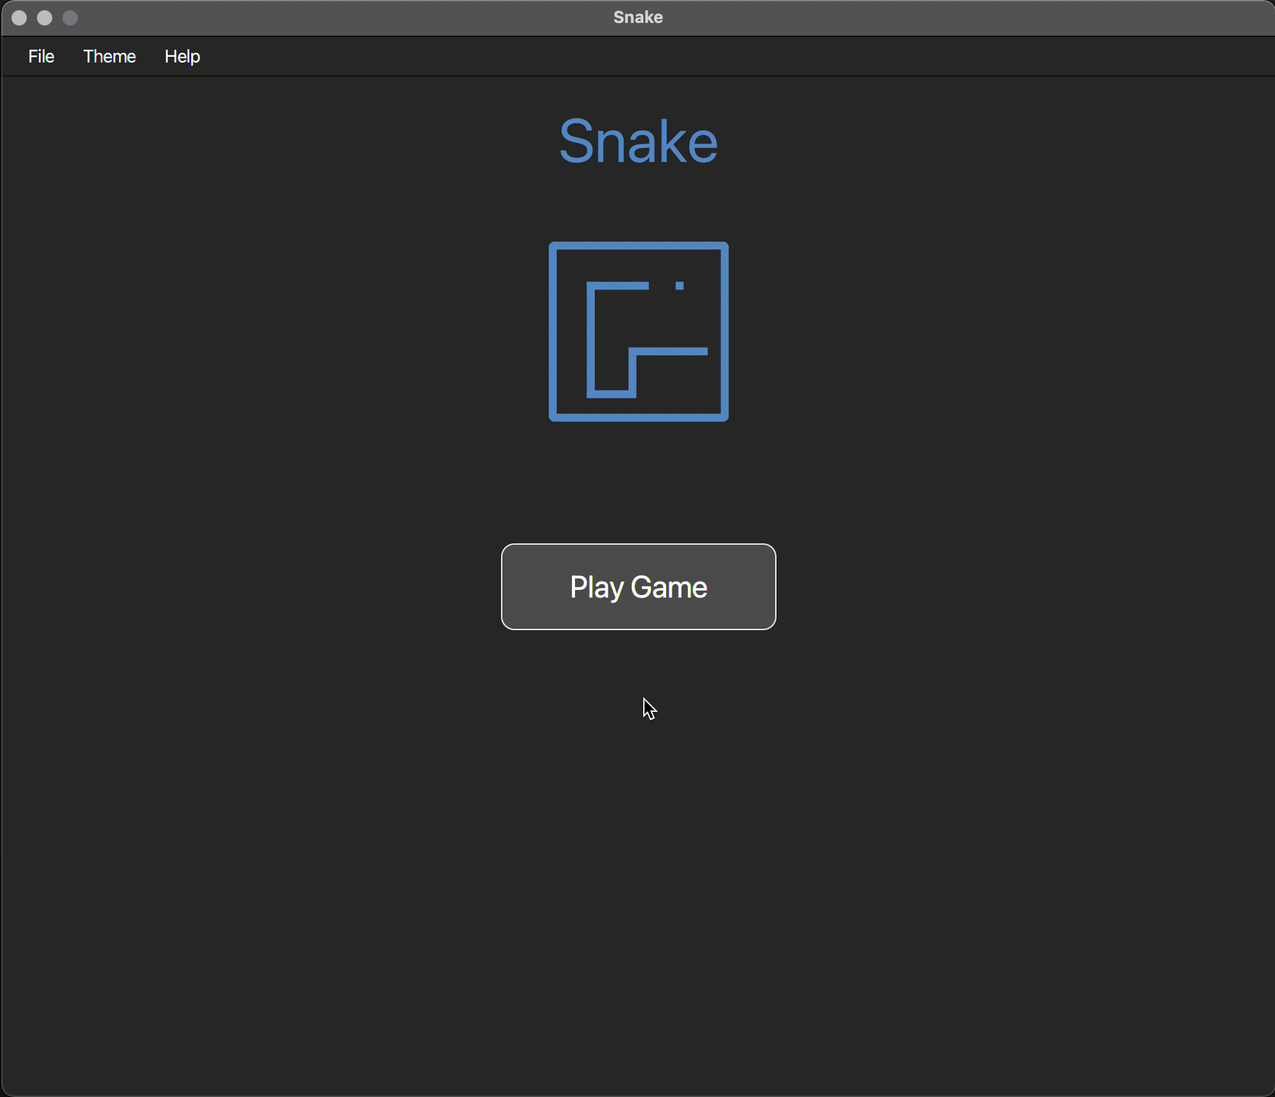Screen dimensions: 1275x1097
Task: Click the word Game on the button
Action: (669, 587)
